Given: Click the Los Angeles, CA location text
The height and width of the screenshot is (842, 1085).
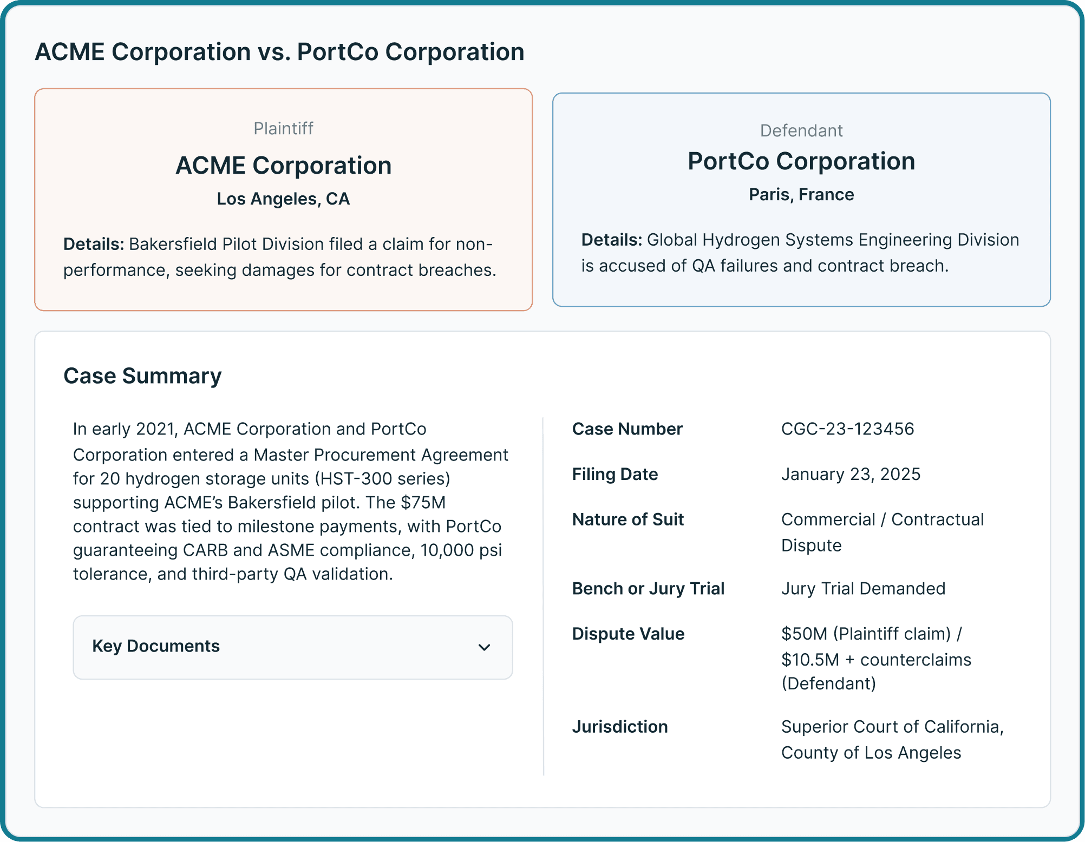Looking at the screenshot, I should pyautogui.click(x=283, y=199).
